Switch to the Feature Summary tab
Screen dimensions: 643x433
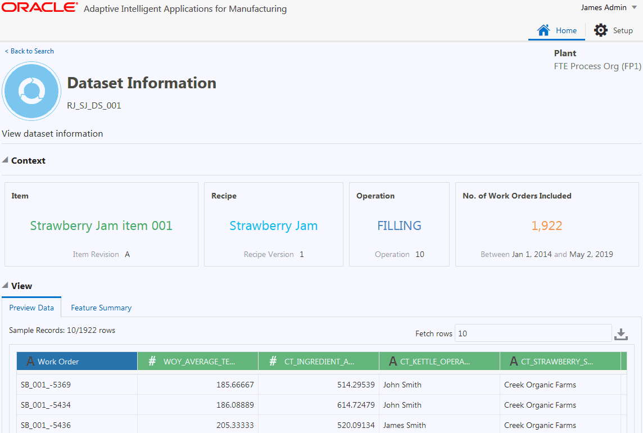101,308
